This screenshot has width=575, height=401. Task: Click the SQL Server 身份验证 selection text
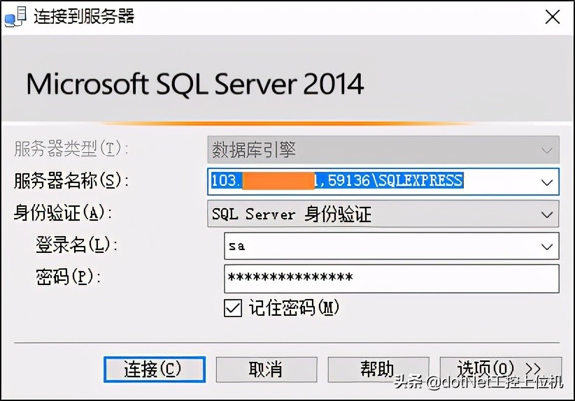pos(292,214)
